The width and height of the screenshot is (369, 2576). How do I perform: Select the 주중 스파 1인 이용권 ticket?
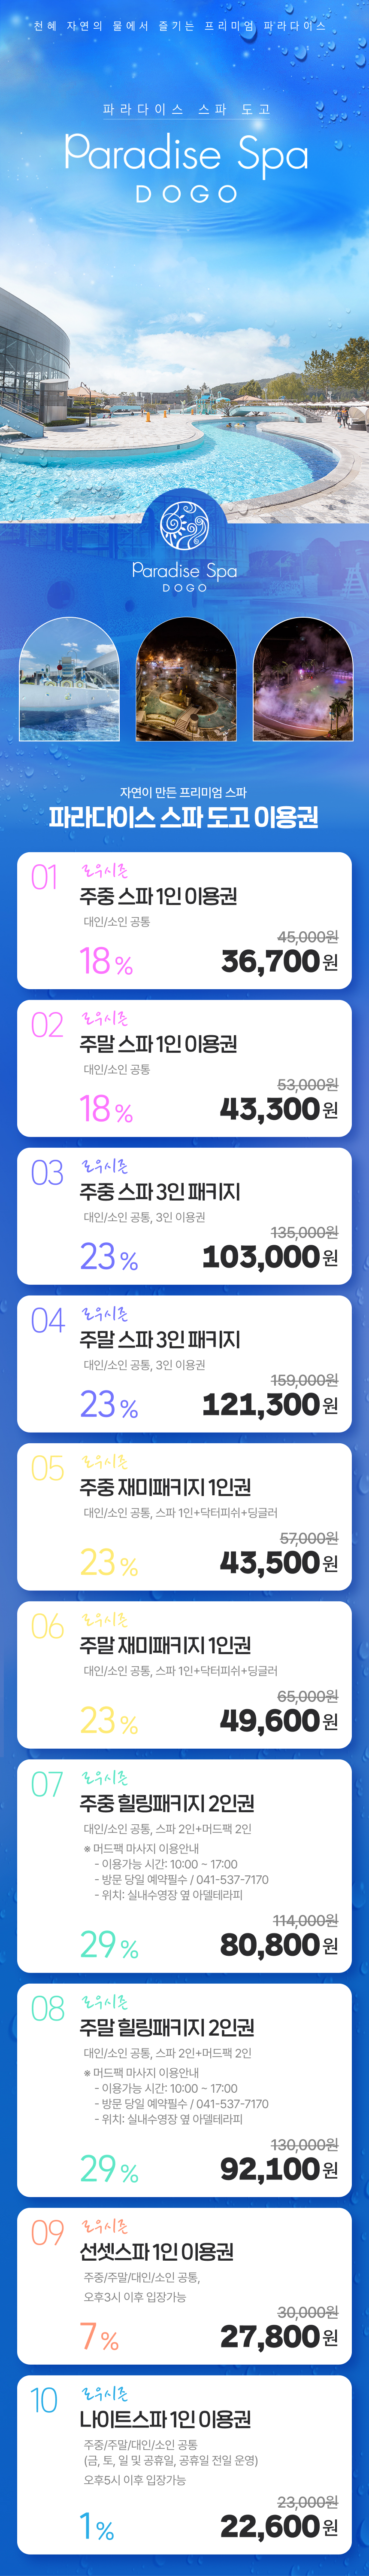158,896
